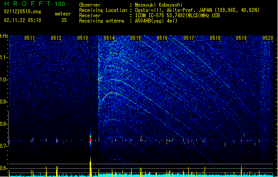Click the kHz axis unit label
Screen dimensions: 278x177
[4, 36]
